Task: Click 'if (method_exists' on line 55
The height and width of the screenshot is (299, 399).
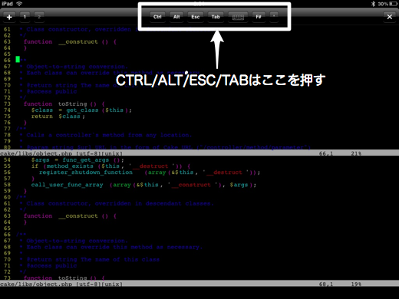Action: point(62,166)
